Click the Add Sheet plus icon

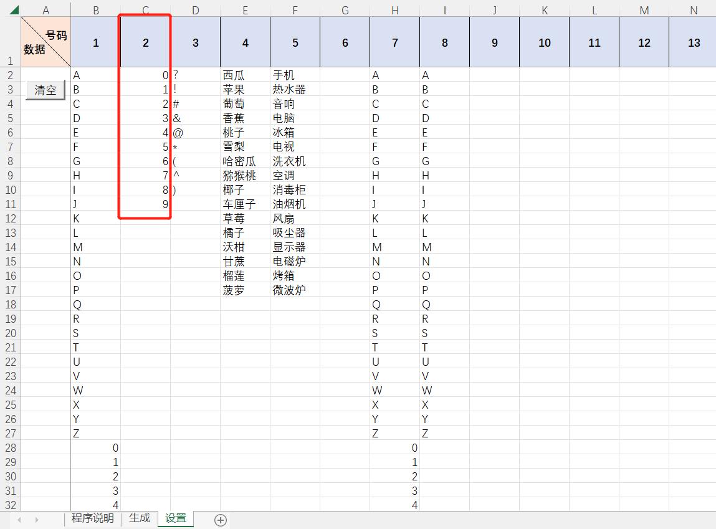click(220, 519)
